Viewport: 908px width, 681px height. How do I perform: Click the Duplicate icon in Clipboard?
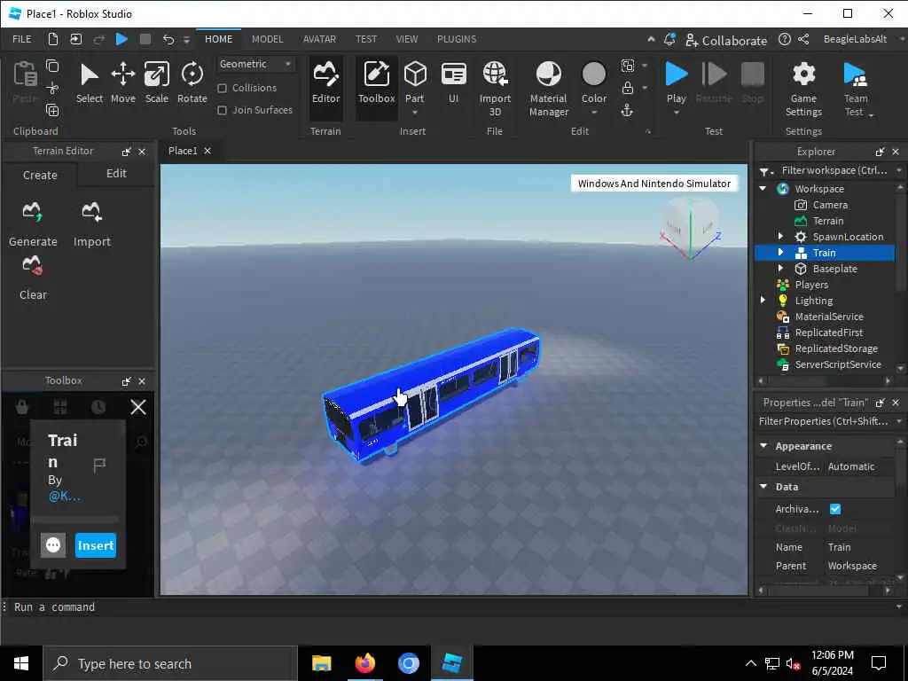[x=52, y=110]
